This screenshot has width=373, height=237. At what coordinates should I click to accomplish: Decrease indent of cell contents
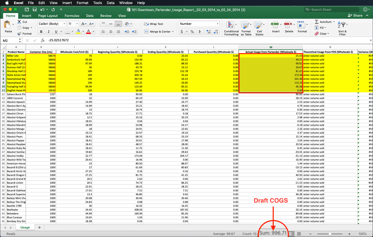(127, 32)
